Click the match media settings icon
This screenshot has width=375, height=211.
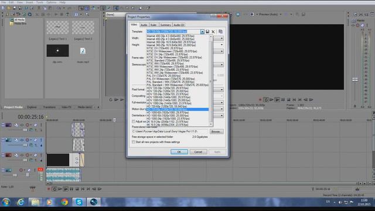(x=220, y=32)
